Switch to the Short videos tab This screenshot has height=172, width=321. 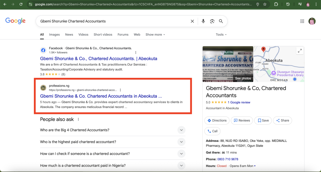click(x=103, y=35)
